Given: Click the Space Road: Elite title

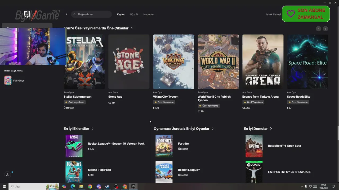Looking at the screenshot, I should [x=298, y=97].
